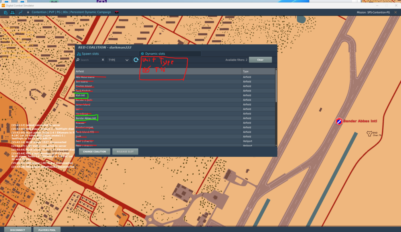Screen dimensions: 401x232
Task: Click the scrollbar down arrow in slot list
Action: coord(276,146)
